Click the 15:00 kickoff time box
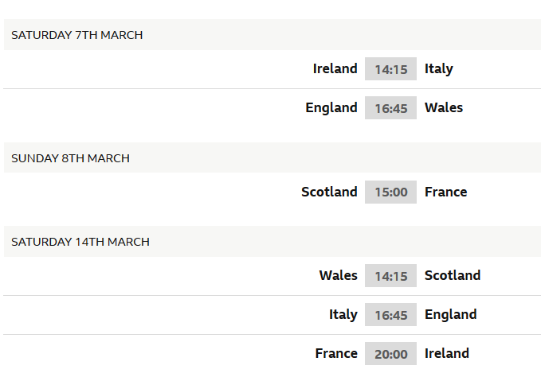Viewport: 541px width, 377px height. click(x=390, y=192)
